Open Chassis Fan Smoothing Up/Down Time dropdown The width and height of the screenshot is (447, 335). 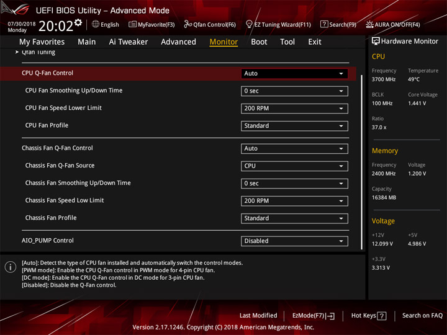tap(294, 184)
